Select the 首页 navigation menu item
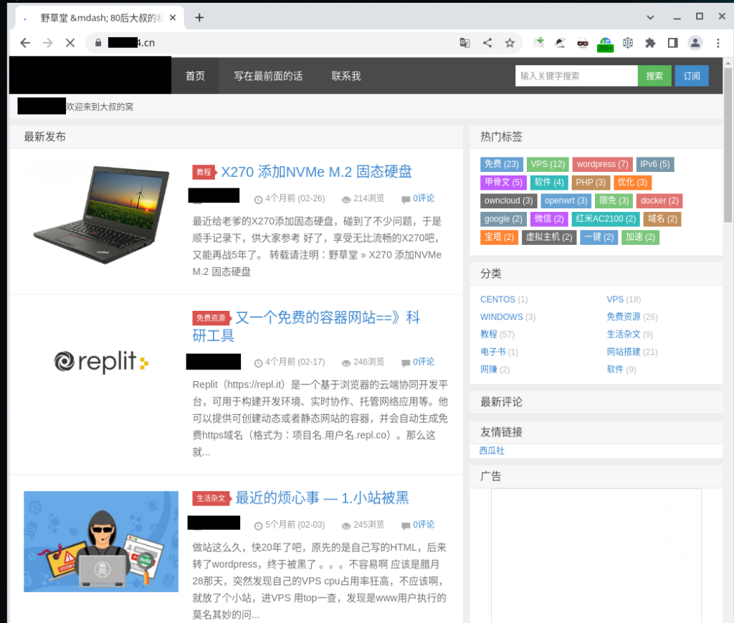Screen dimensions: 734x623 195,76
